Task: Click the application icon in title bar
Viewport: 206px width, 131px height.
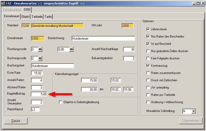Action: point(3,3)
